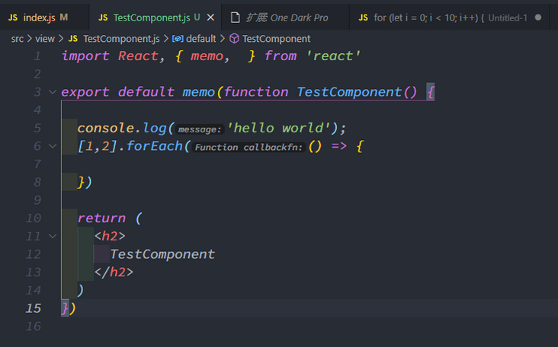558x347 pixels.
Task: Click 'default' keyword on line 3
Action: (x=146, y=92)
